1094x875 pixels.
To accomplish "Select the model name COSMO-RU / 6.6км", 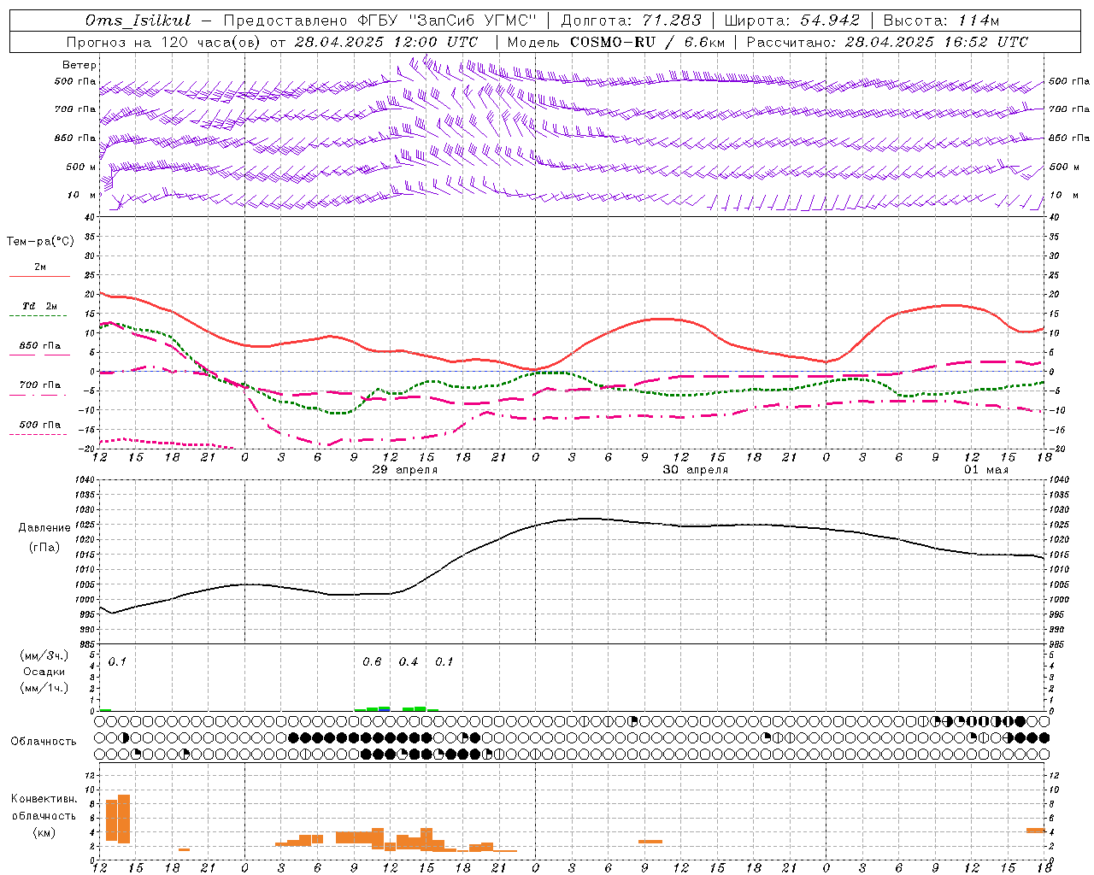I will pos(648,42).
